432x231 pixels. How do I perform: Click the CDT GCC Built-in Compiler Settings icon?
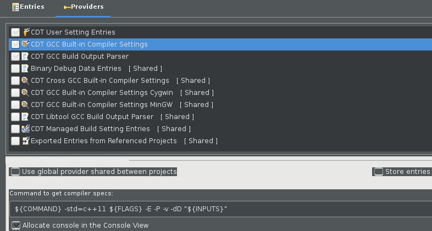point(25,44)
